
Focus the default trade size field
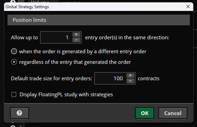click(110, 79)
